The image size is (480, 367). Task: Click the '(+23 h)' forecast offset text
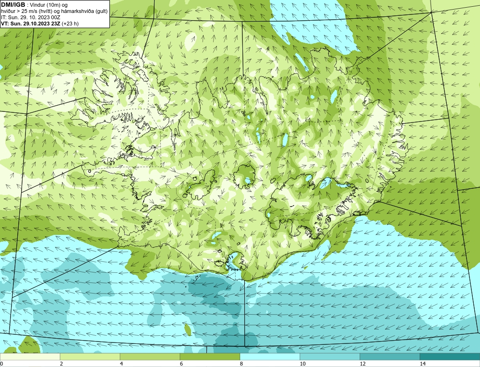coord(70,24)
